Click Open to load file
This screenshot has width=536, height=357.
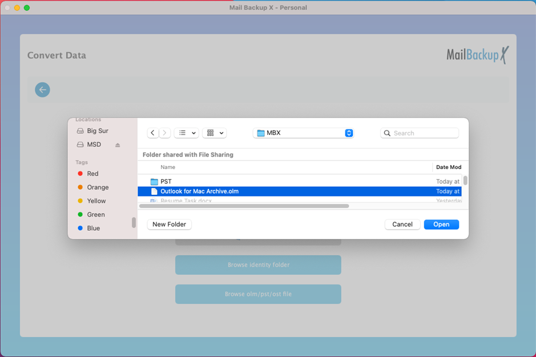(441, 224)
